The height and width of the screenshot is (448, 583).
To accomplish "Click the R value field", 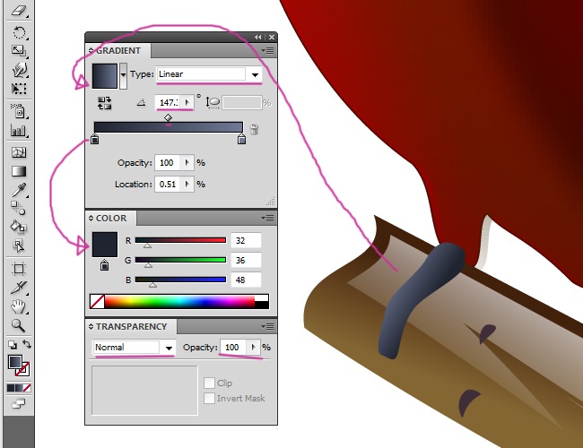I will tap(246, 240).
